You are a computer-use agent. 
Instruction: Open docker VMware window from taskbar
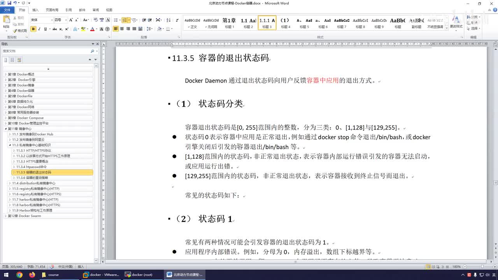(x=102, y=275)
